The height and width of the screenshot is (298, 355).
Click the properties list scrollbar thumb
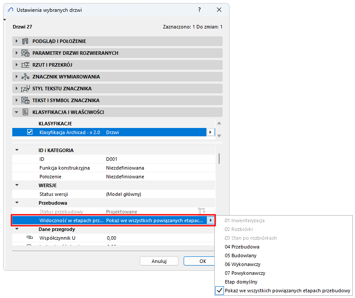pos(219,159)
